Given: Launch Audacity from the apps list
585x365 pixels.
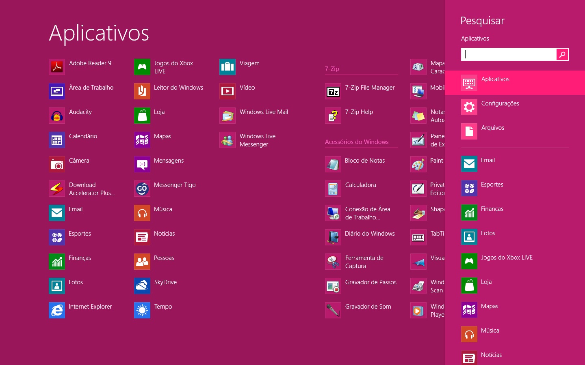Looking at the screenshot, I should click(57, 116).
